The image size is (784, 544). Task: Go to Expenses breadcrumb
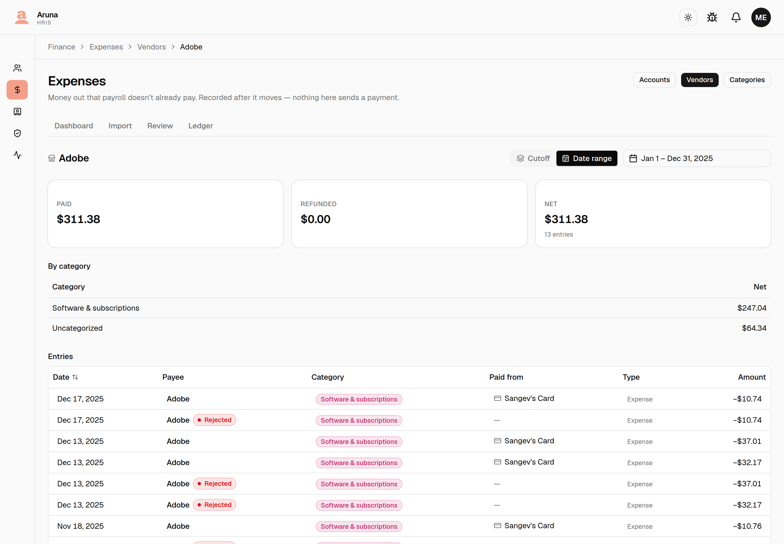click(x=106, y=47)
